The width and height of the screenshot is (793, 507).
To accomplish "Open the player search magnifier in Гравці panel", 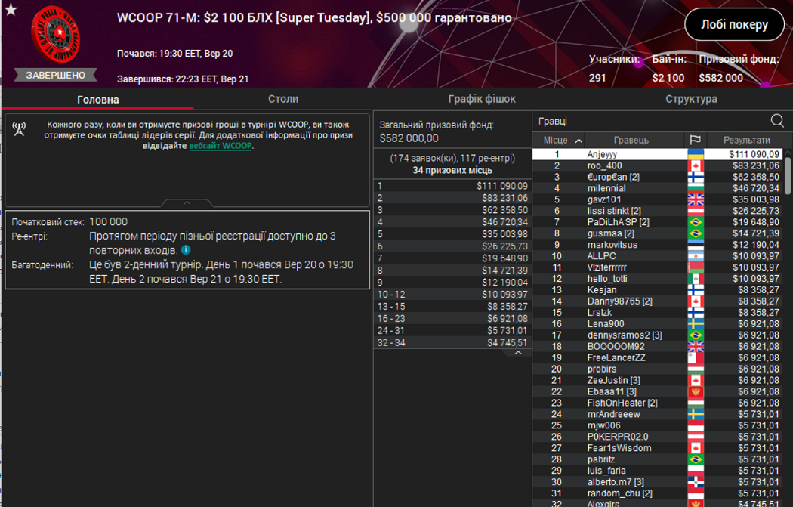I will pos(776,120).
